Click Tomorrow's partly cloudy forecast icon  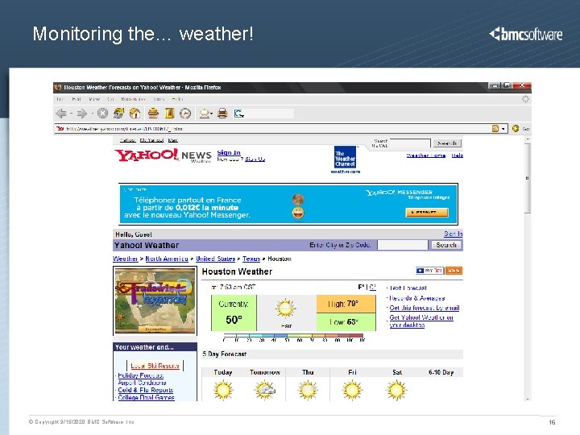click(x=265, y=390)
